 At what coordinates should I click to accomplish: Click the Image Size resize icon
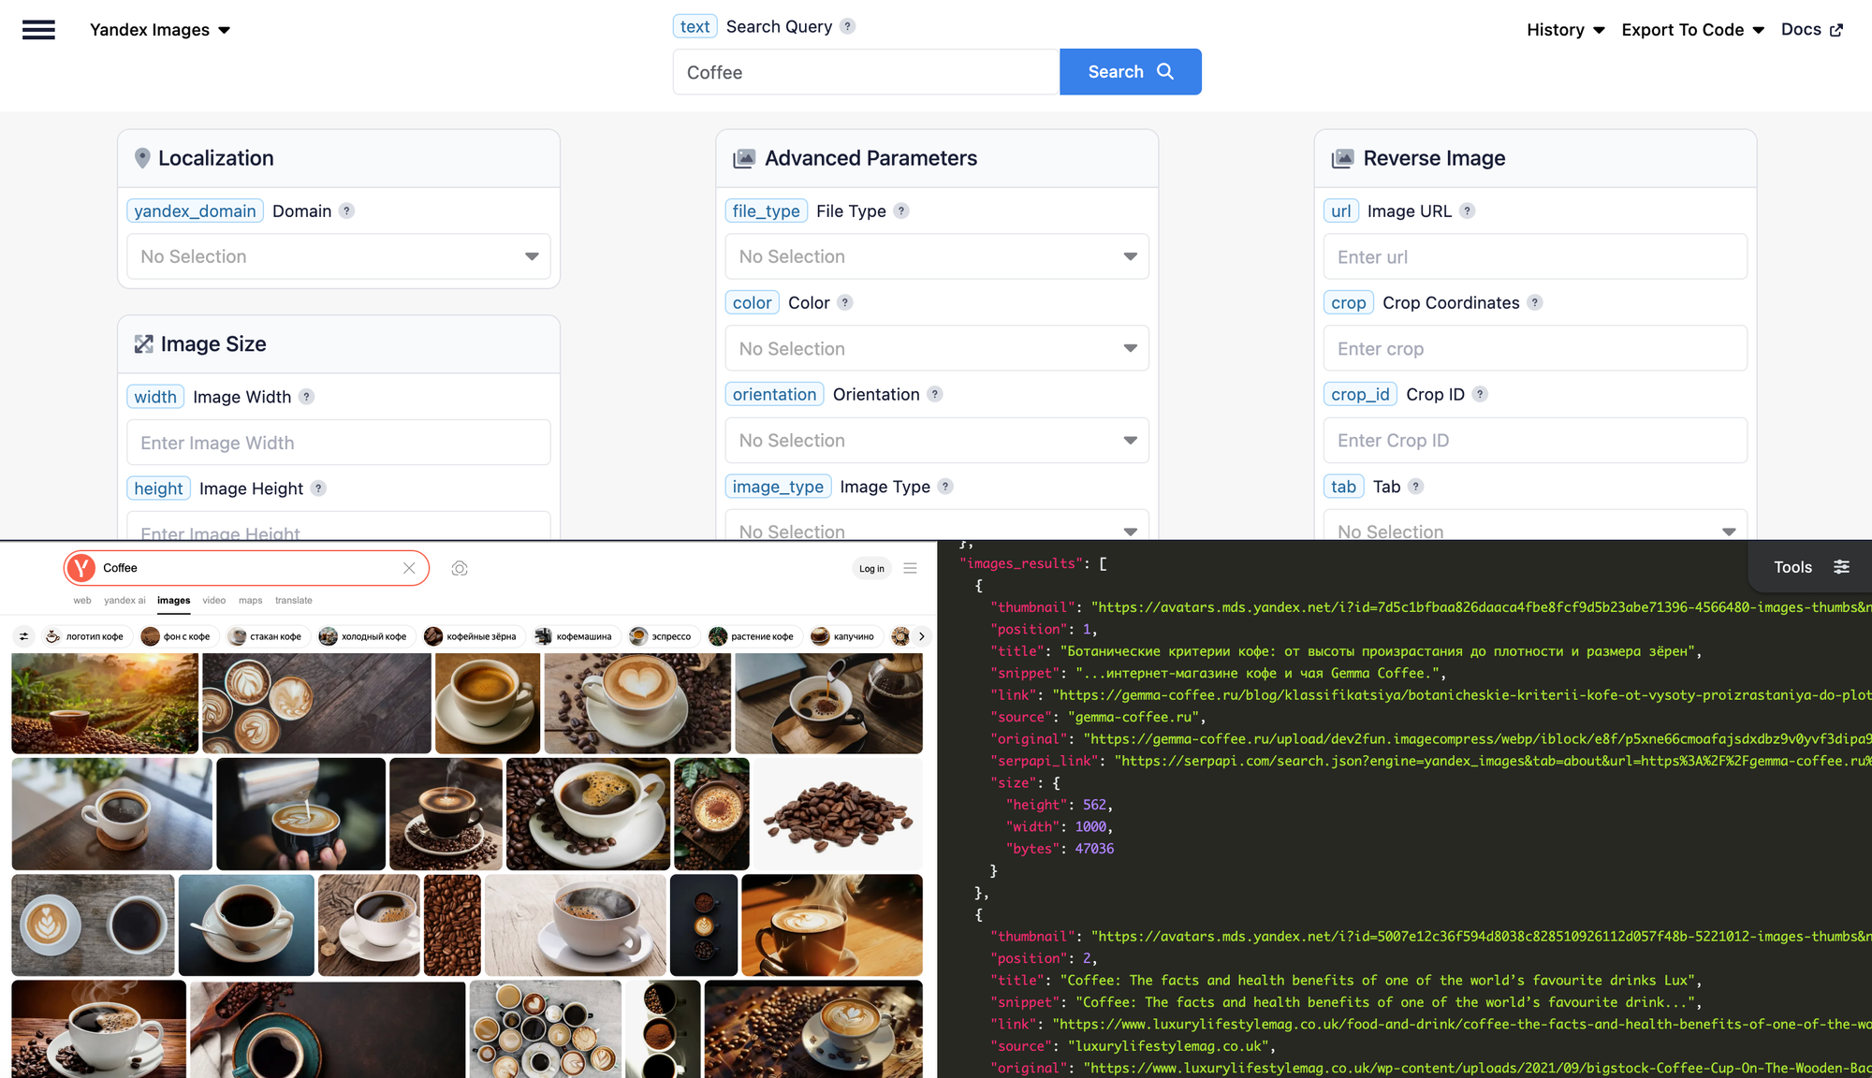[x=143, y=344]
